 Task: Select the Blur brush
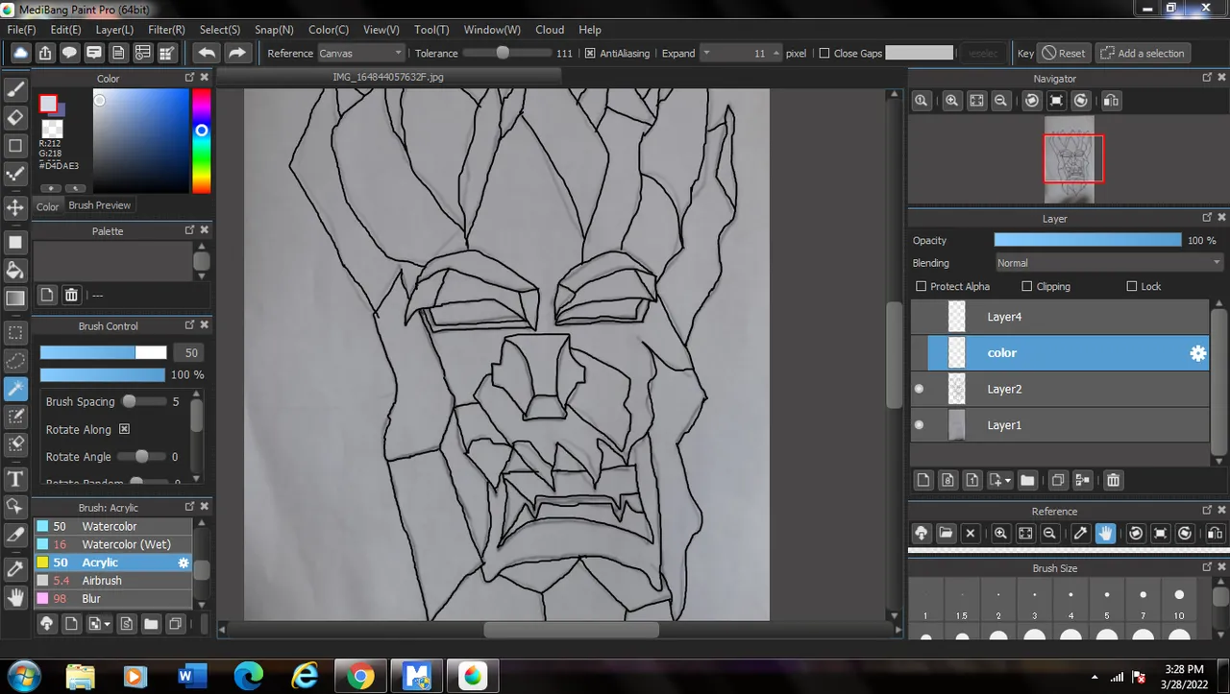point(113,599)
